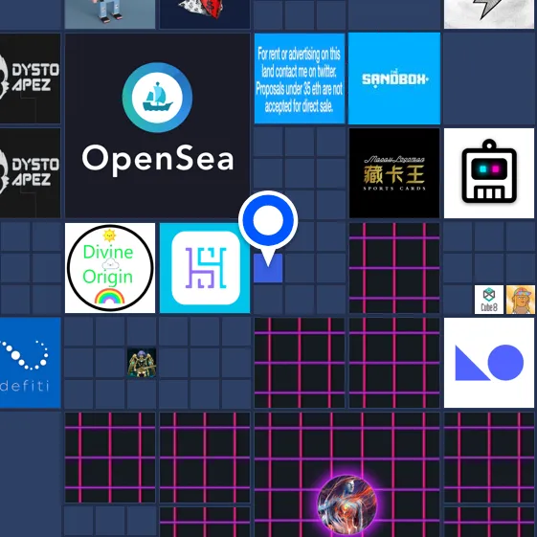Open the Sports Cards black tile

coord(394,173)
